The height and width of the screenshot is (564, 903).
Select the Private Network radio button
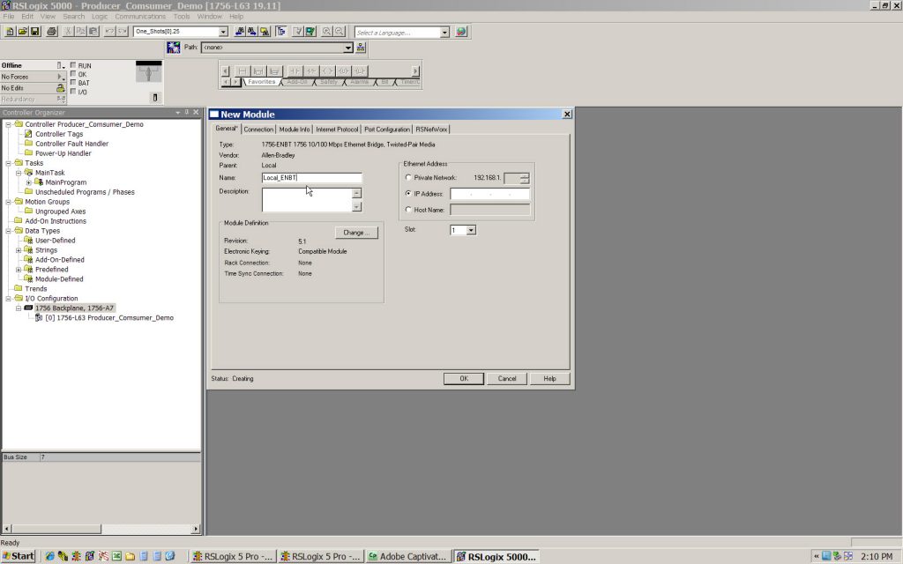[408, 178]
